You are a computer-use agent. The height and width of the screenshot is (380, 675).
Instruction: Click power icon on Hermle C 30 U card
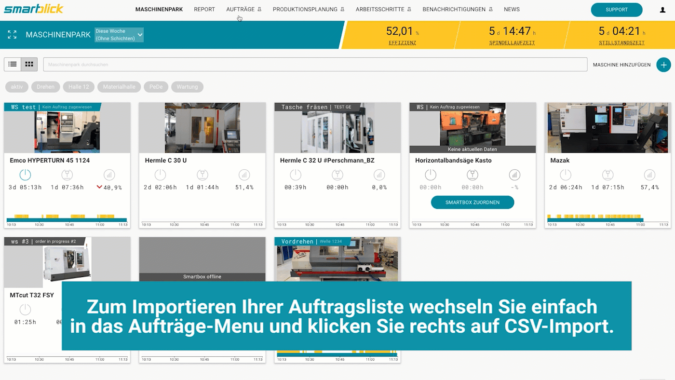160,175
